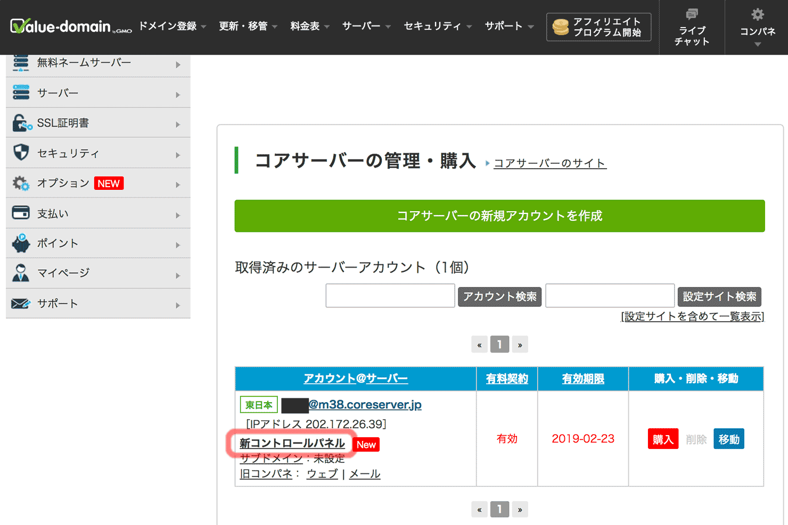The width and height of the screenshot is (788, 525).
Task: Click the コンパネ gear icon
Action: (x=758, y=14)
